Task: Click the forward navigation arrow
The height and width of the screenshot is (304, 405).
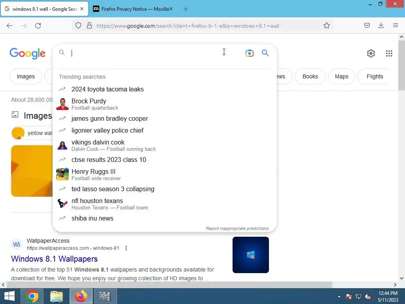Action: click(24, 26)
